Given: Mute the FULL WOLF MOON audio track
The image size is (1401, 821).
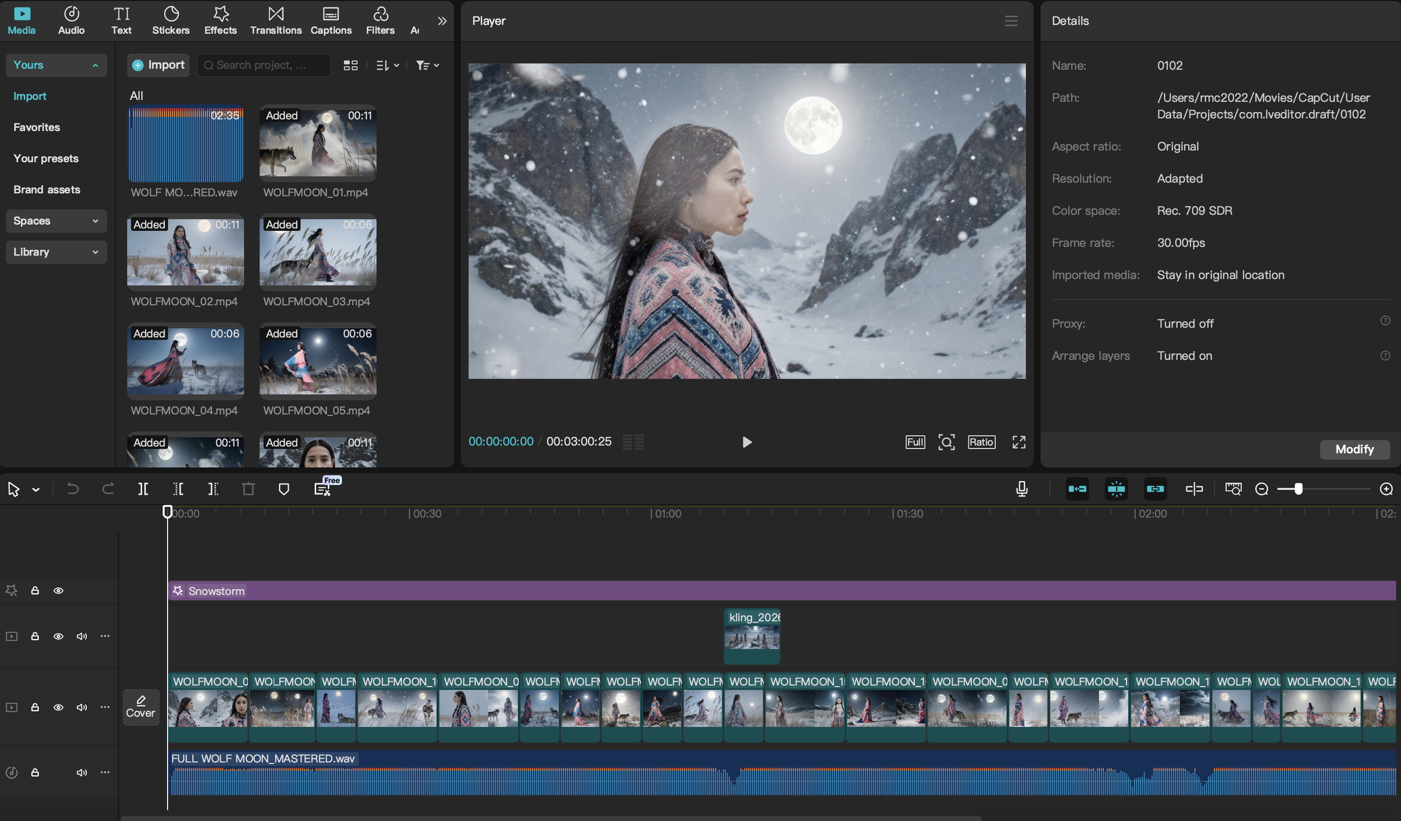Looking at the screenshot, I should [x=82, y=772].
